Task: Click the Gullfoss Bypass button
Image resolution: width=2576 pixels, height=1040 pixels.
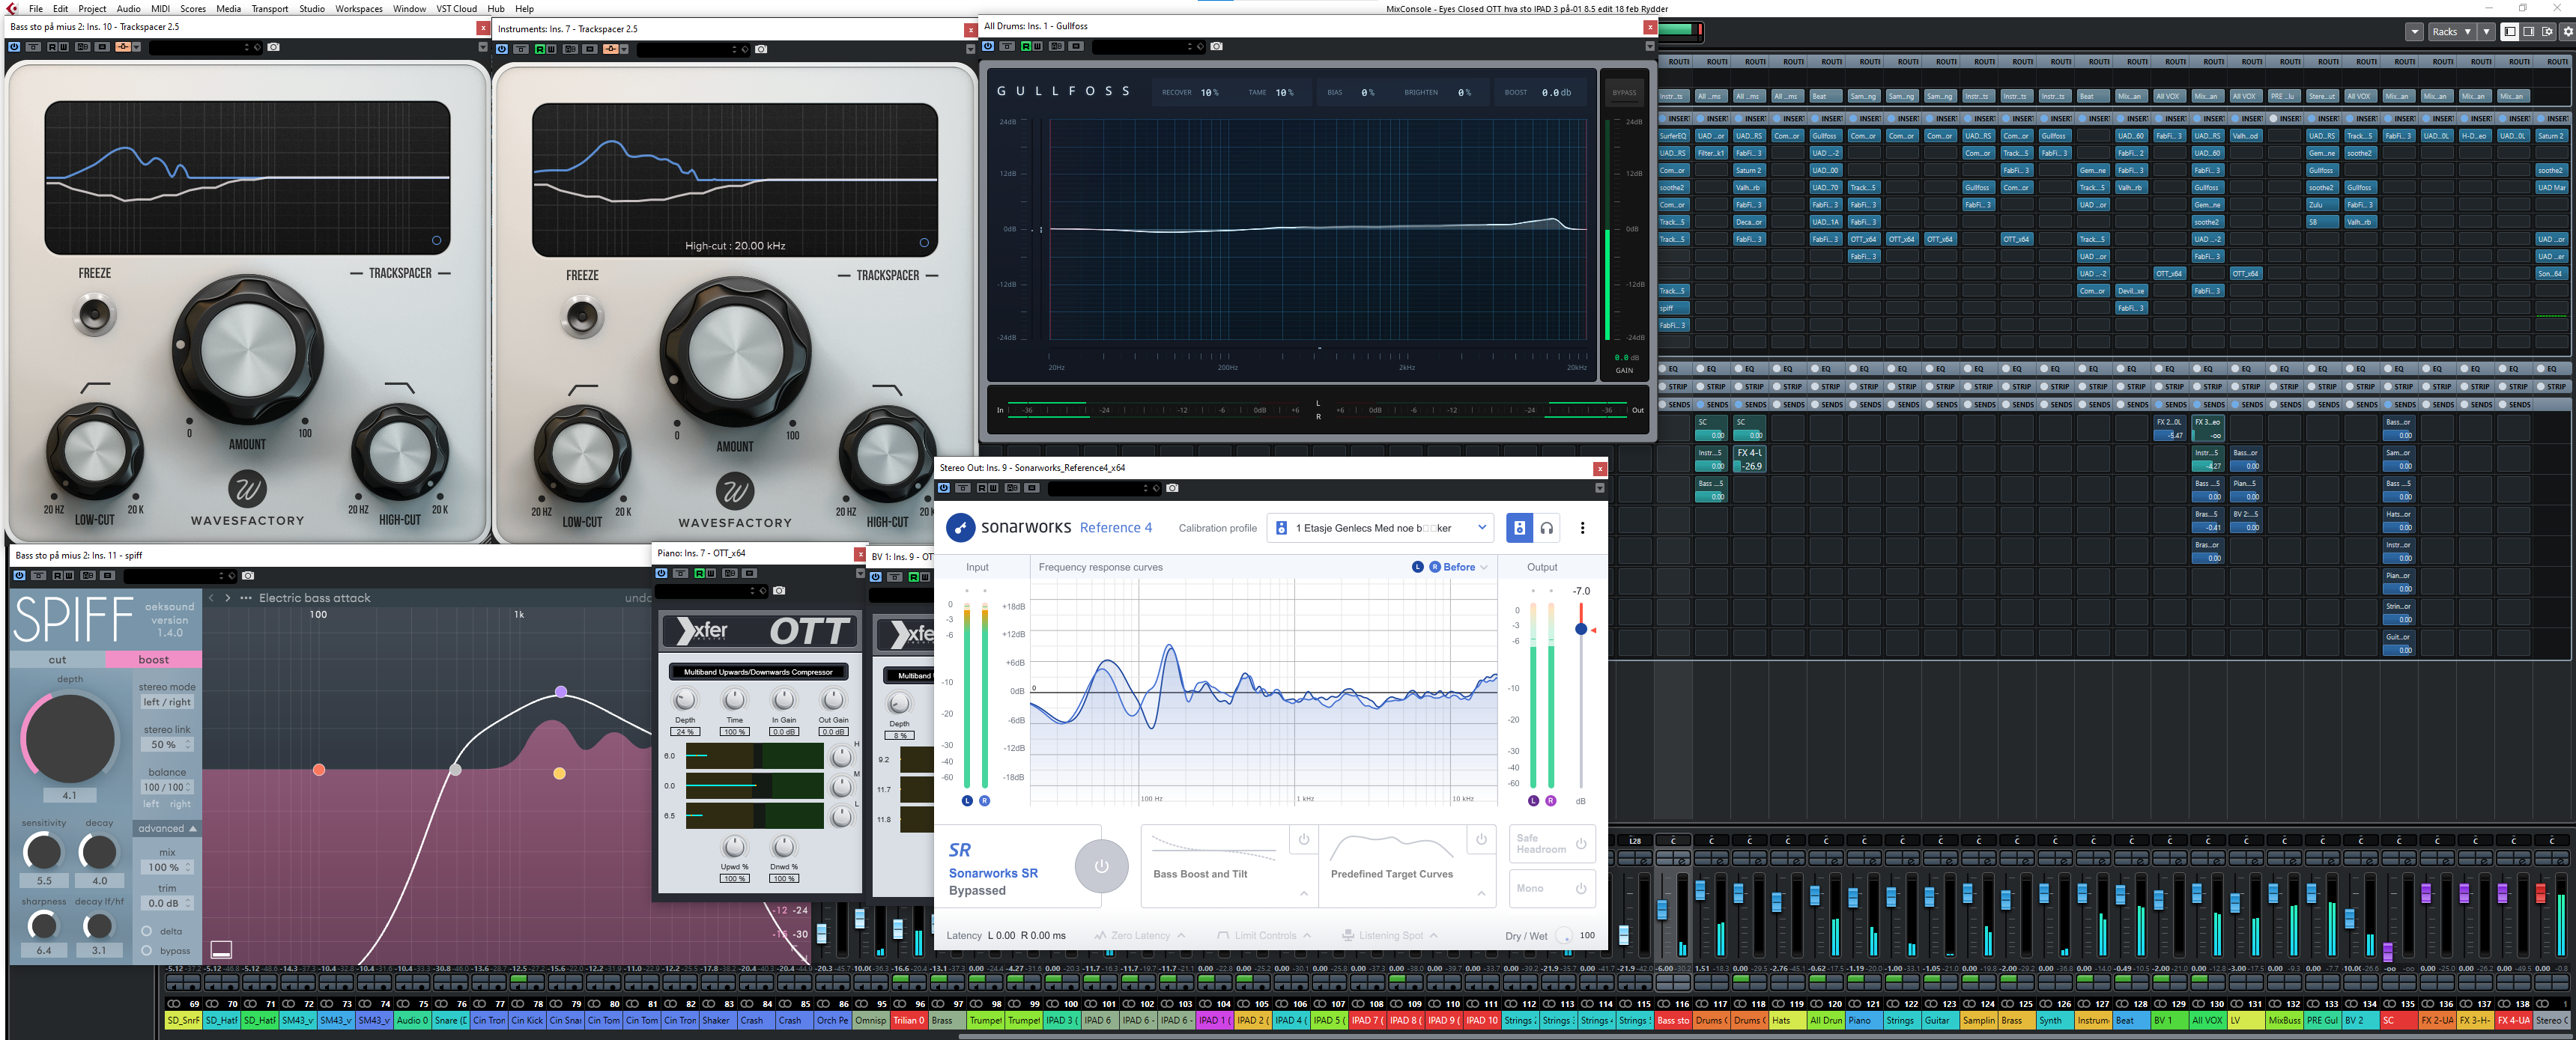Action: pyautogui.click(x=1624, y=93)
